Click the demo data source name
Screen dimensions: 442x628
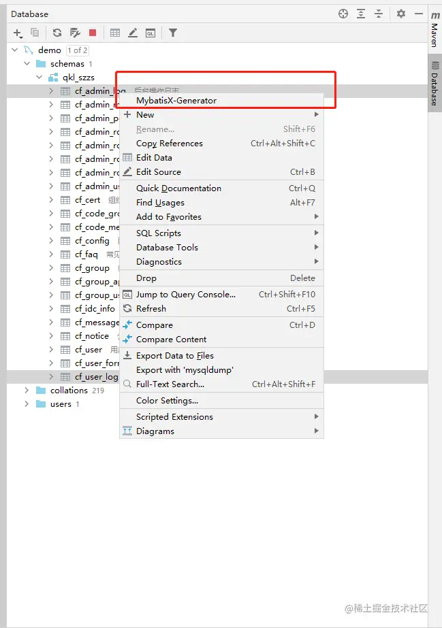click(49, 50)
